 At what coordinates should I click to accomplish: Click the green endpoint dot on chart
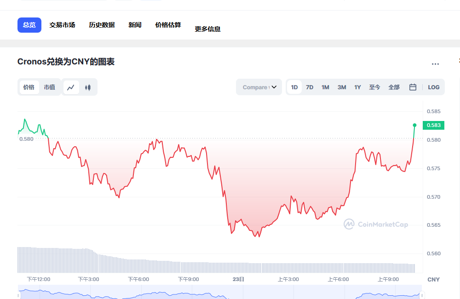click(414, 125)
